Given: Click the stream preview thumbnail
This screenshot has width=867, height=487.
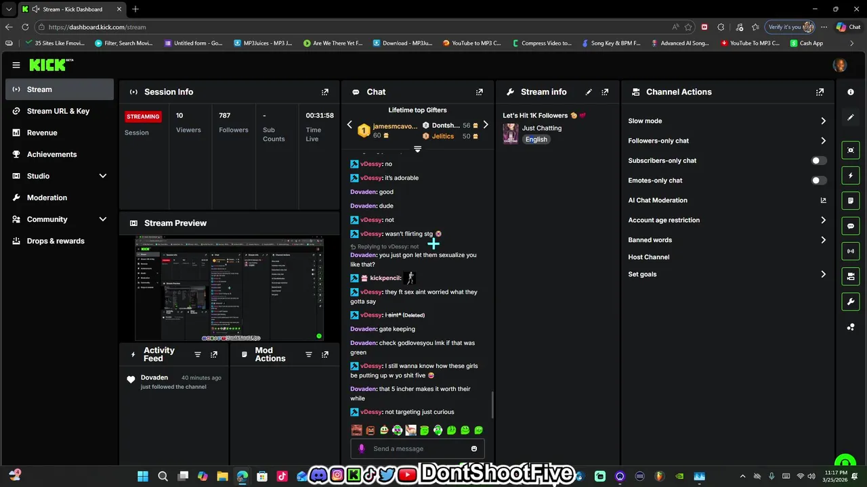Looking at the screenshot, I should pos(230,288).
